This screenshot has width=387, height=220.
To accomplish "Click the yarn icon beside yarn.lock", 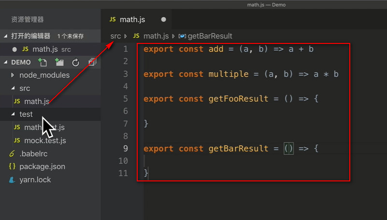I will [12, 180].
